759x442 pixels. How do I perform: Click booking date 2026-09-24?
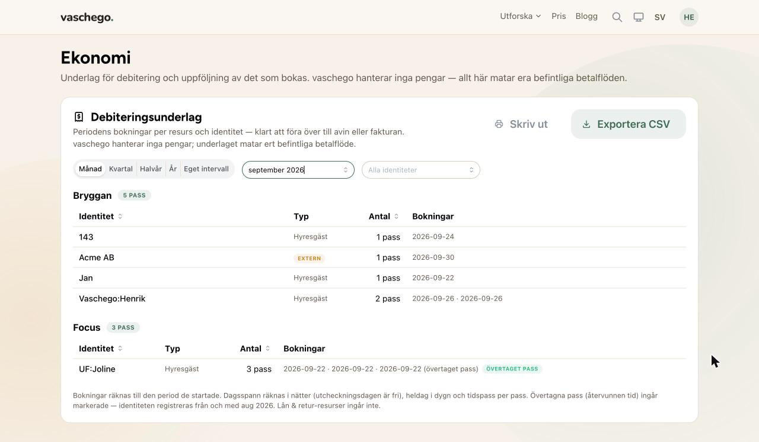(x=433, y=237)
